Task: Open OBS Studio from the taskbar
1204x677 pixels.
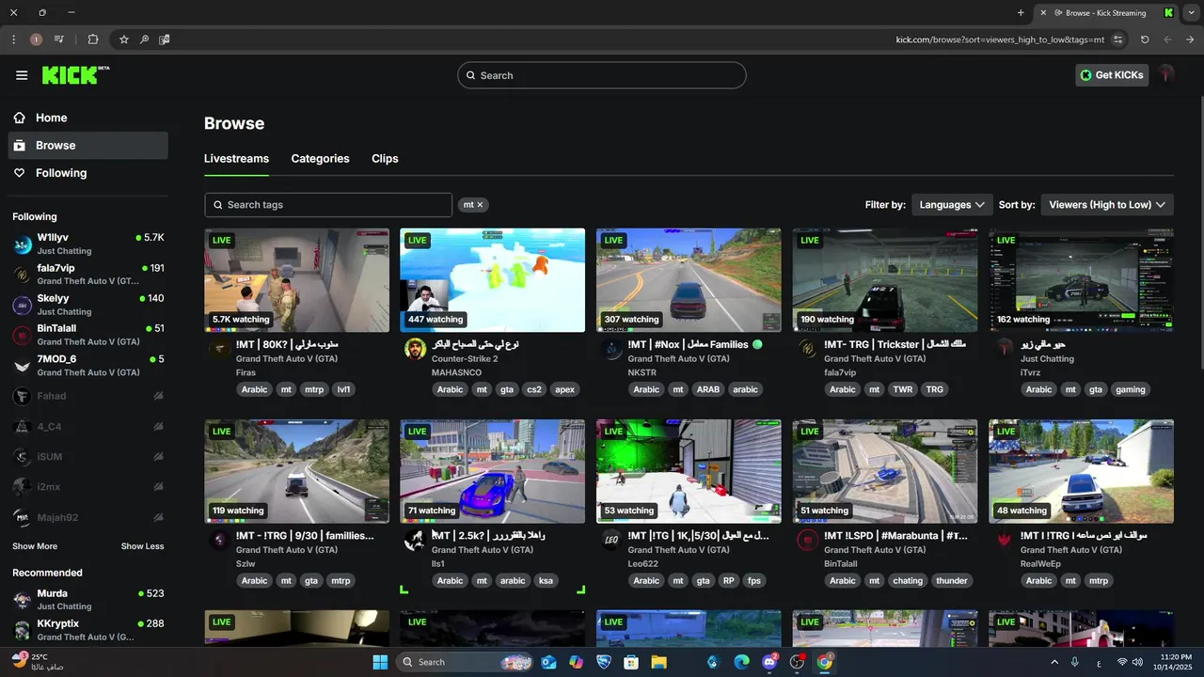Action: 797,662
